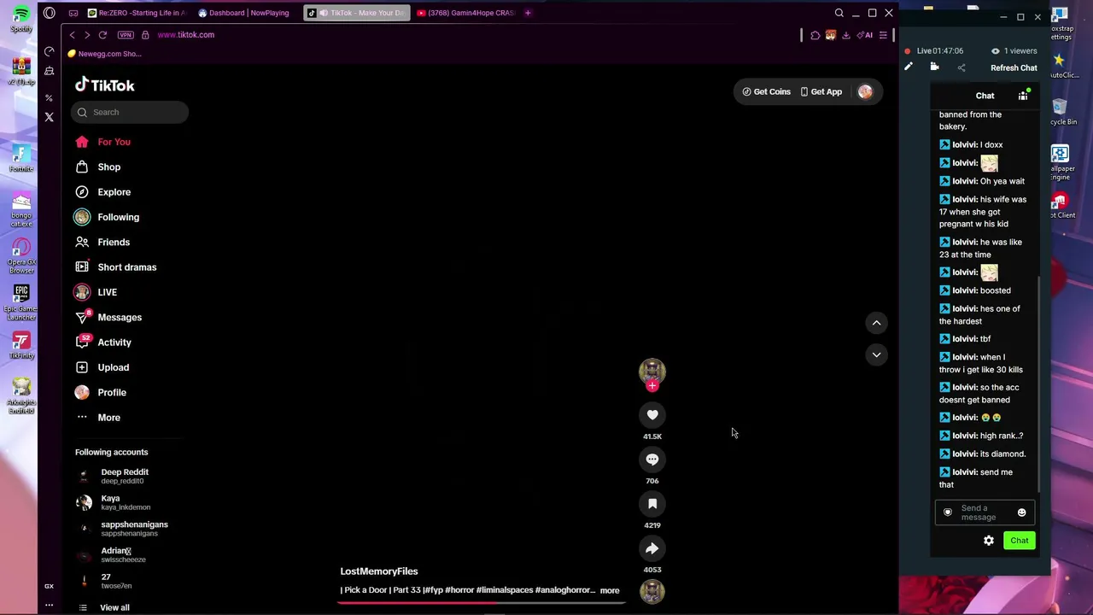
Task: Expand the More menu in TikTok sidebar
Action: [108, 418]
